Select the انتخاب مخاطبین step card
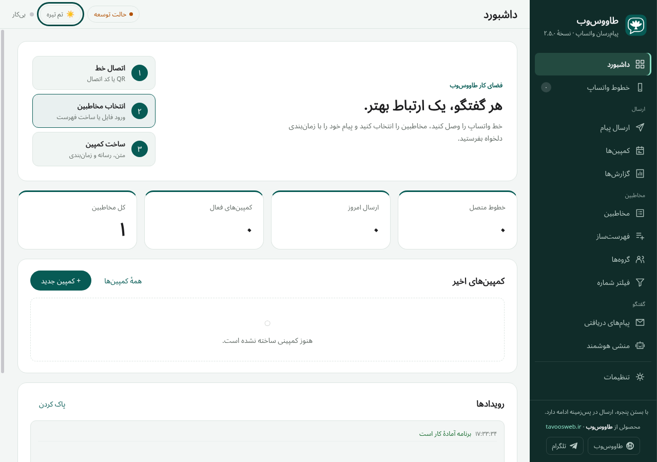657x462 pixels. 94,111
